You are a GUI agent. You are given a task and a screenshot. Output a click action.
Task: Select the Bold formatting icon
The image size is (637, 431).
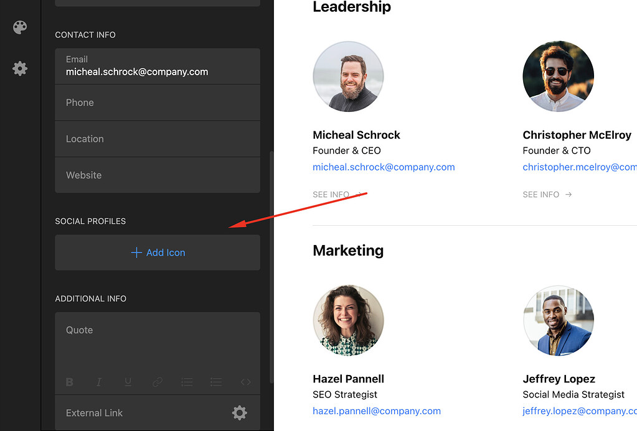(x=69, y=382)
